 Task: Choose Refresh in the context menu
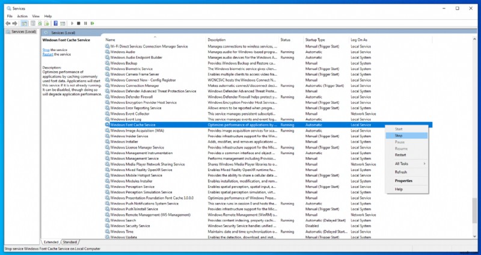point(407,172)
